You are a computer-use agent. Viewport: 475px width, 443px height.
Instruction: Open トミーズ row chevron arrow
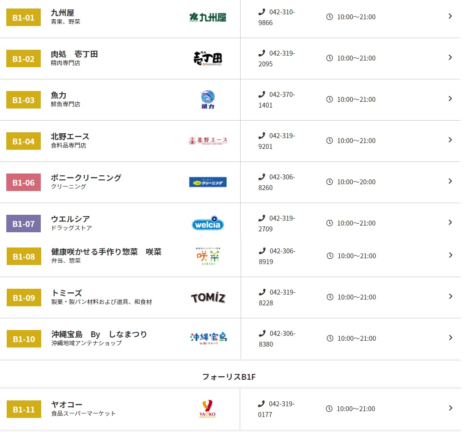click(450, 296)
